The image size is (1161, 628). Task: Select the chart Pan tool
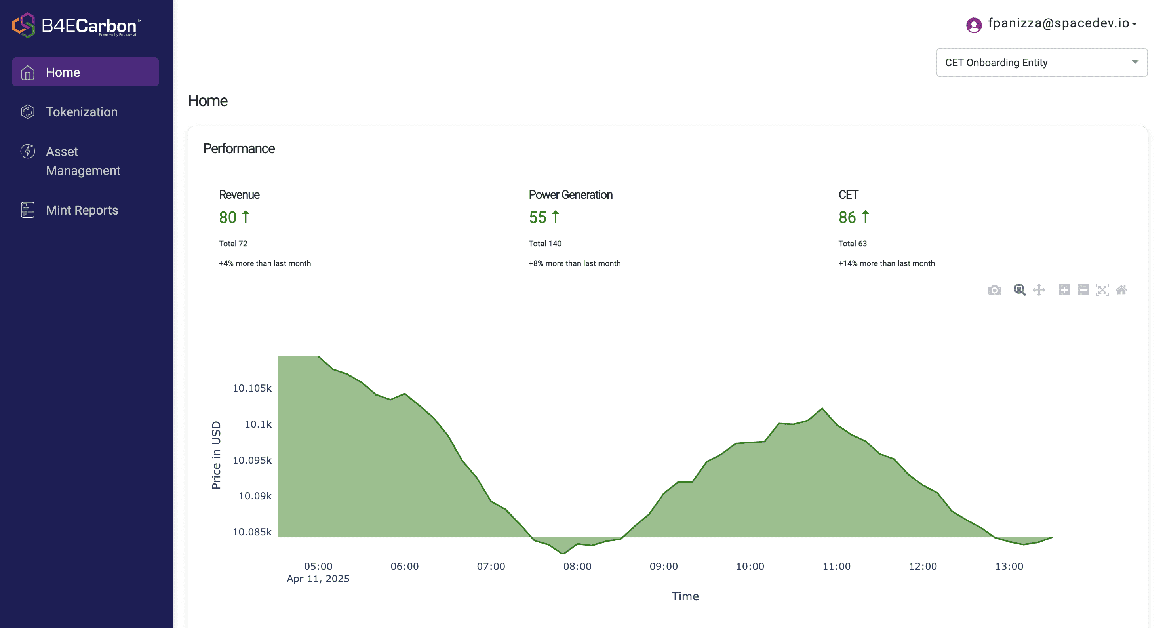point(1039,290)
